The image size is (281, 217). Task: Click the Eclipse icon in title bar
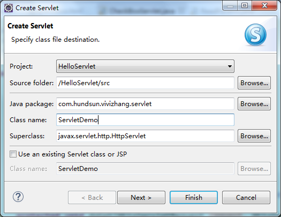click(9, 8)
